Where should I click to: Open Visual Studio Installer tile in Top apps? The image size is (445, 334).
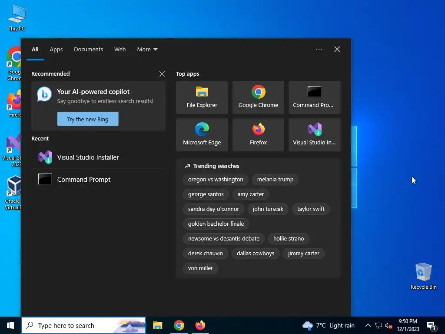click(x=315, y=135)
